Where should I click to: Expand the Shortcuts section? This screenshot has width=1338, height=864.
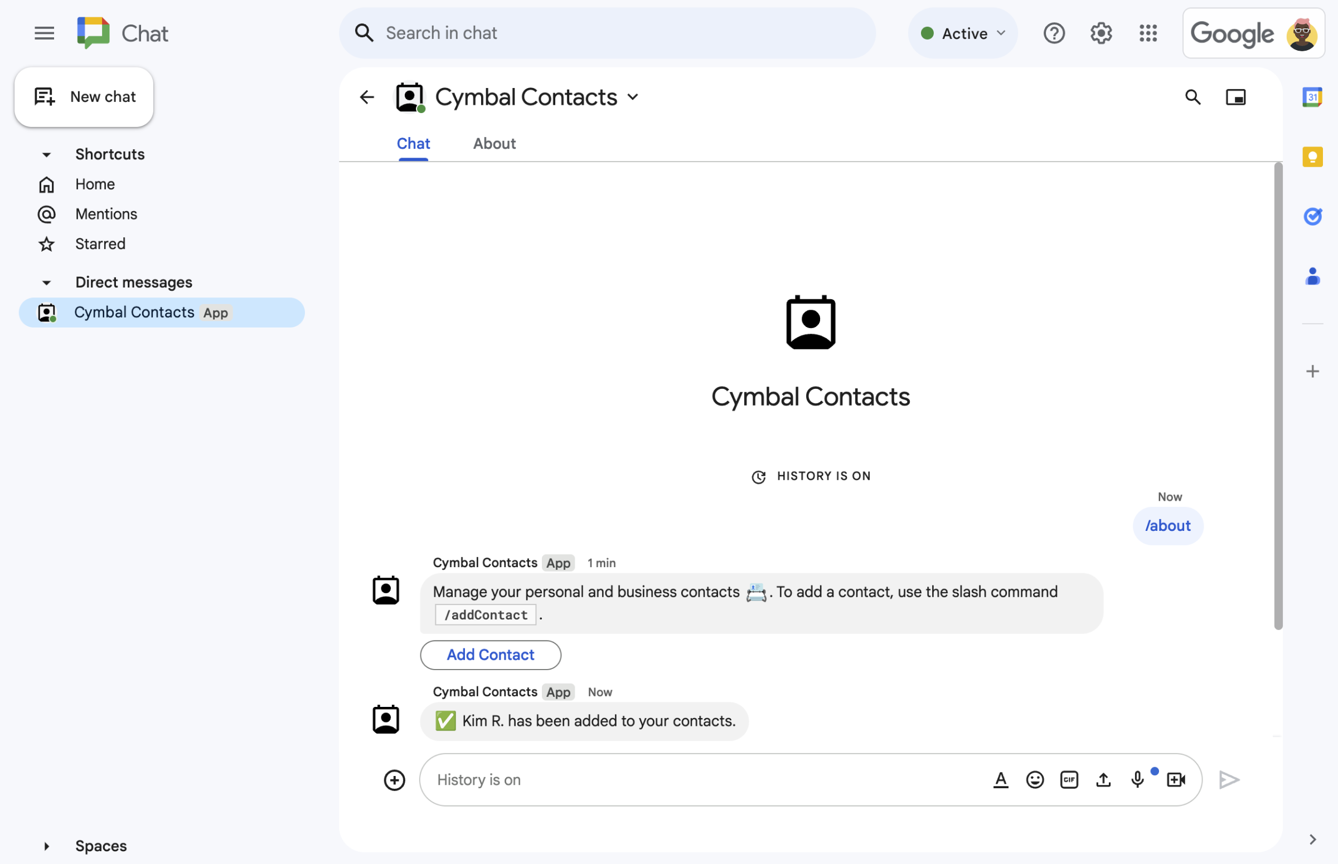point(46,154)
